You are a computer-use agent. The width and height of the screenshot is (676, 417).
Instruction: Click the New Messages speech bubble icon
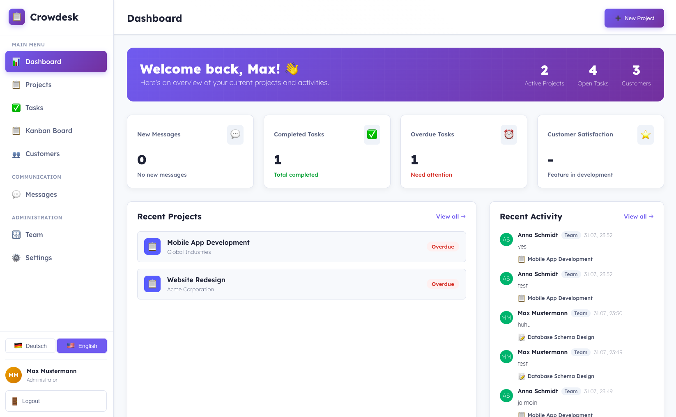click(x=235, y=134)
